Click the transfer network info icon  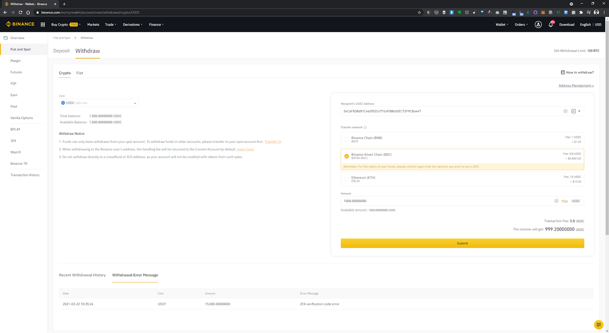[x=365, y=127]
